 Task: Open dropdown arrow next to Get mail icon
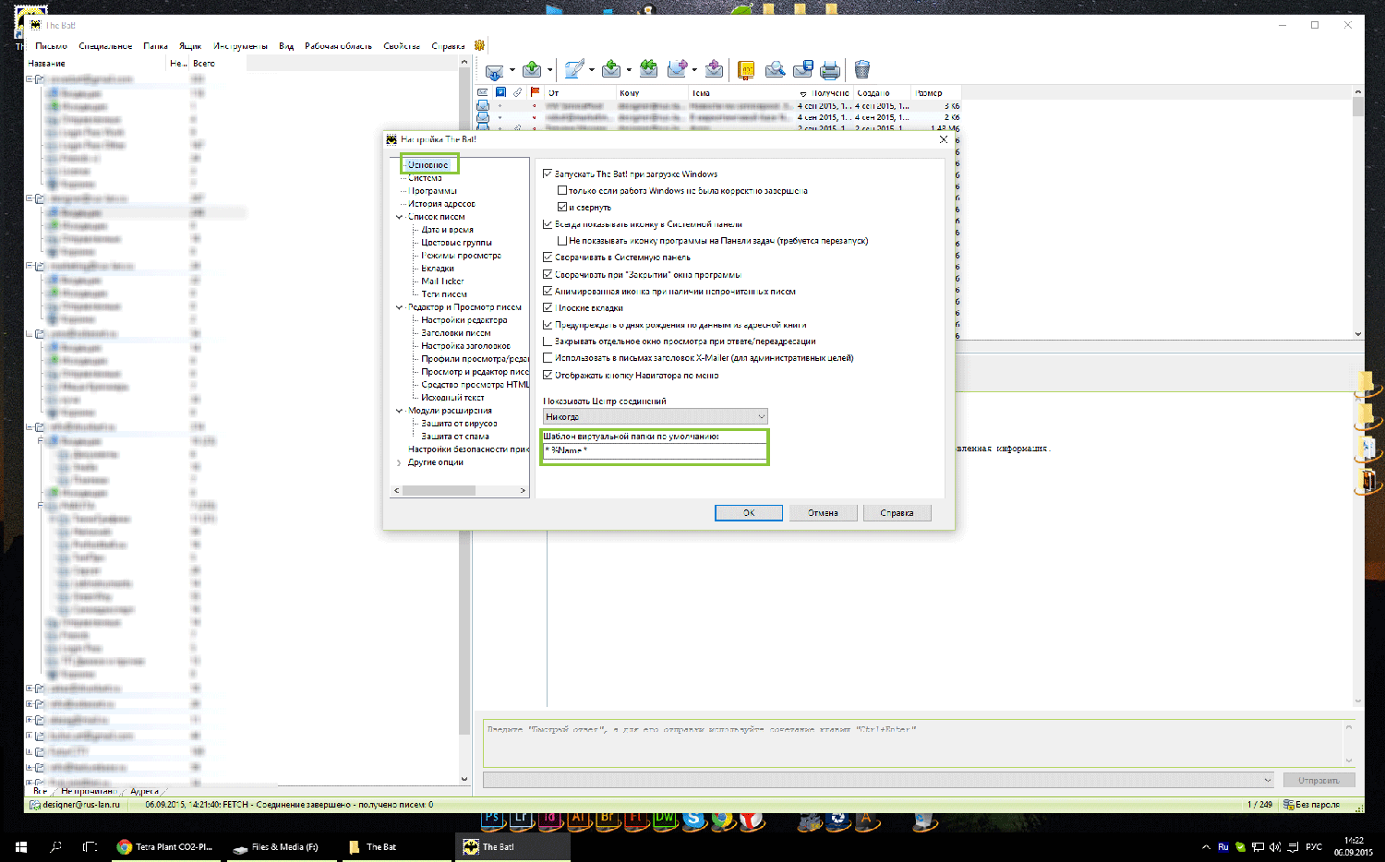pos(512,70)
